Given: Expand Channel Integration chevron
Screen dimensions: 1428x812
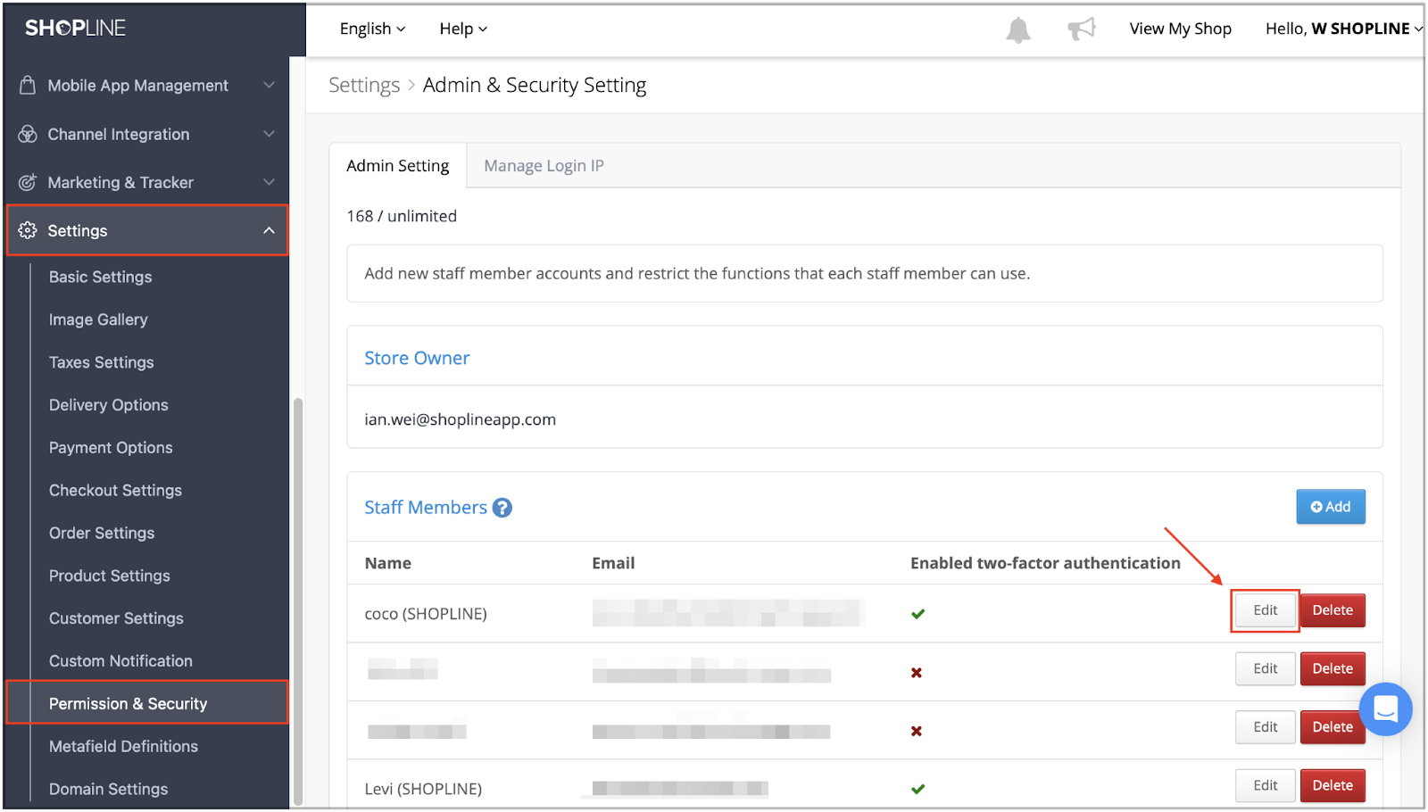Looking at the screenshot, I should tap(269, 134).
